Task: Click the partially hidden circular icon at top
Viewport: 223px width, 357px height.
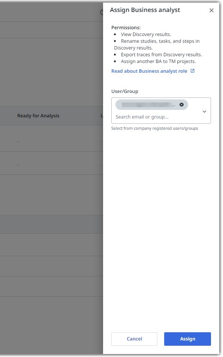Action: tap(102, 12)
